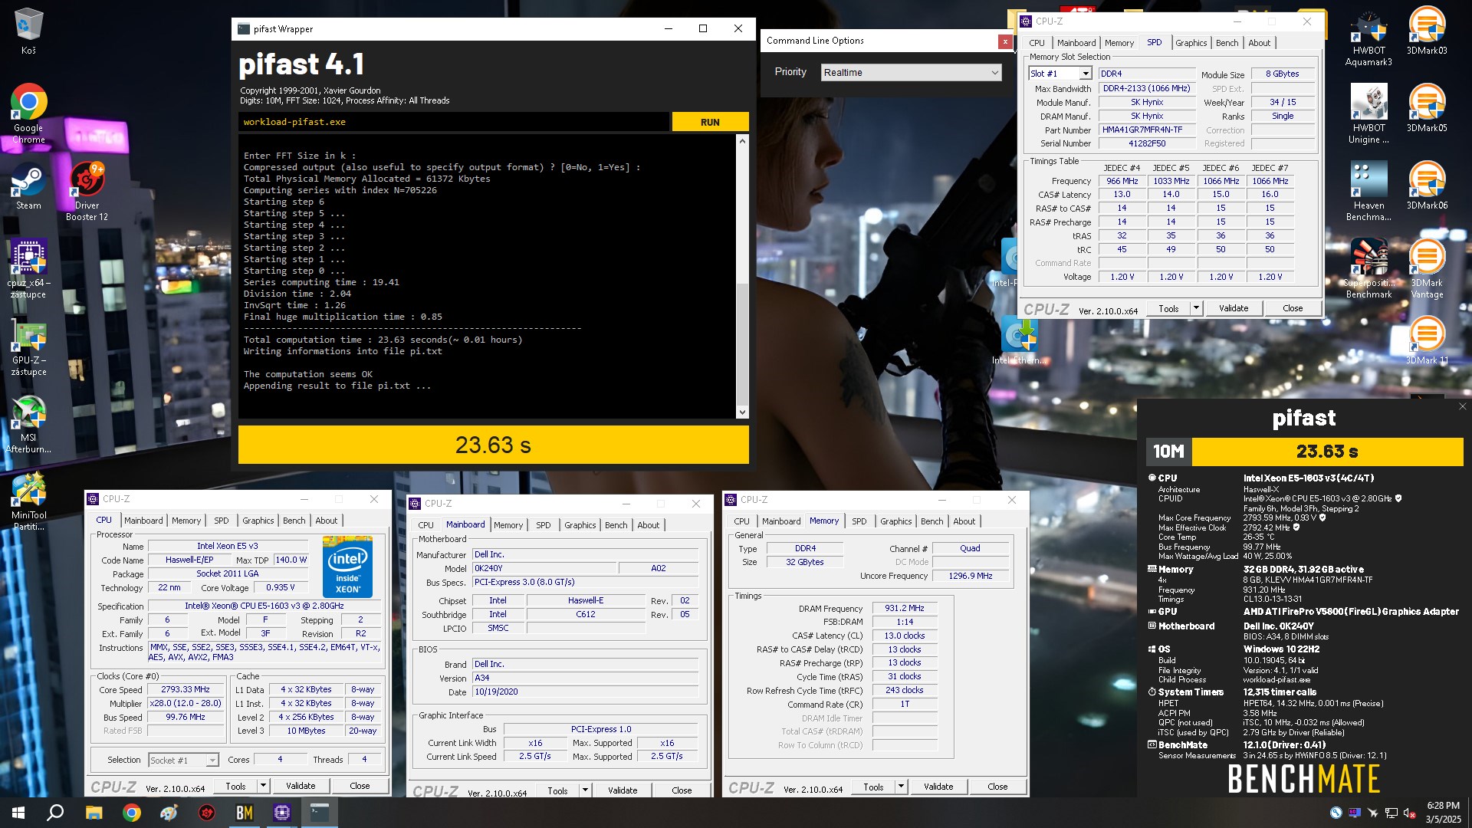
Task: Click Part Number field HMA41GR7MFR4N-TF
Action: tap(1147, 130)
